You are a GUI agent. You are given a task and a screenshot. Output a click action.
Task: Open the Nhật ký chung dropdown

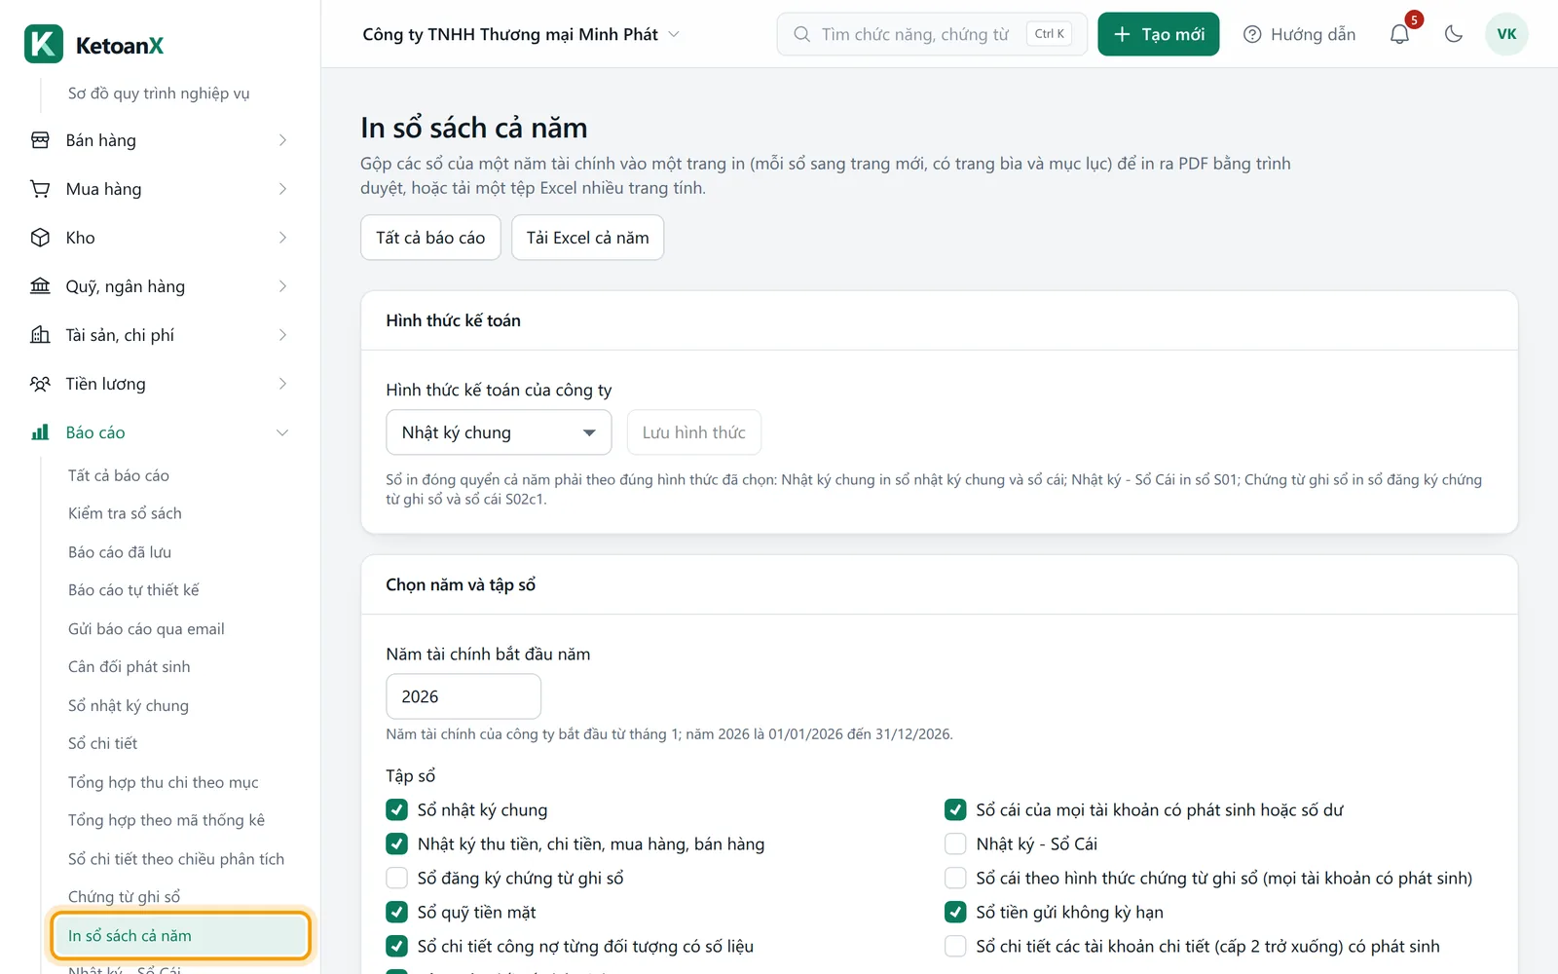click(x=499, y=432)
